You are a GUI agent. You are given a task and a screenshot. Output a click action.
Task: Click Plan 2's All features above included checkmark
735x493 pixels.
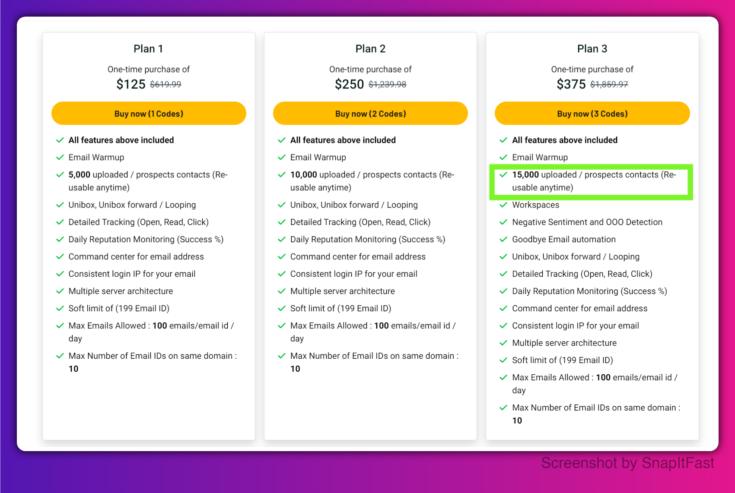click(x=282, y=140)
